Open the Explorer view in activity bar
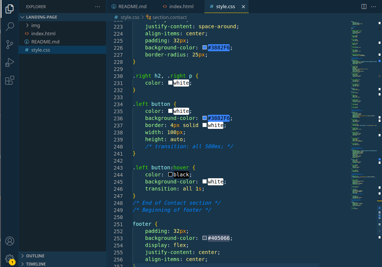This screenshot has height=267, width=382. tap(10, 9)
